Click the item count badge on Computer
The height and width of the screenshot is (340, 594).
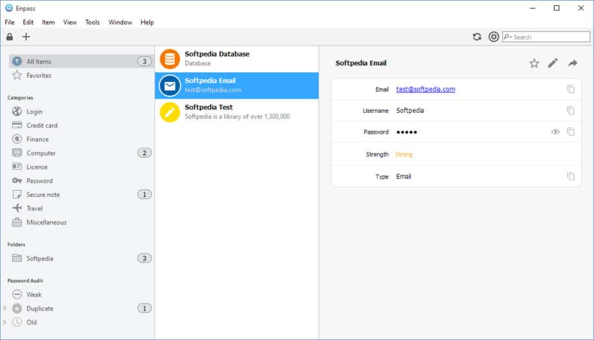[145, 153]
